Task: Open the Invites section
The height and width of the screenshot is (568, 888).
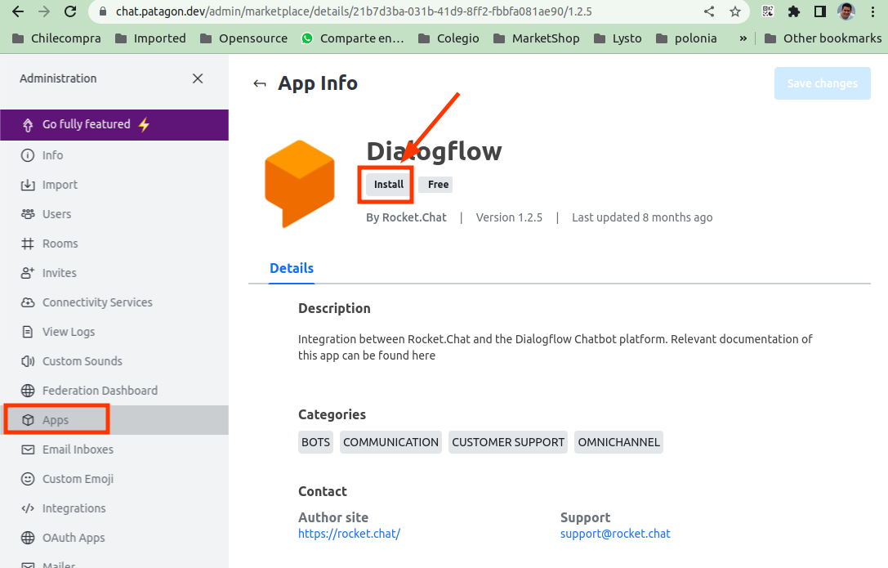Action: (59, 273)
